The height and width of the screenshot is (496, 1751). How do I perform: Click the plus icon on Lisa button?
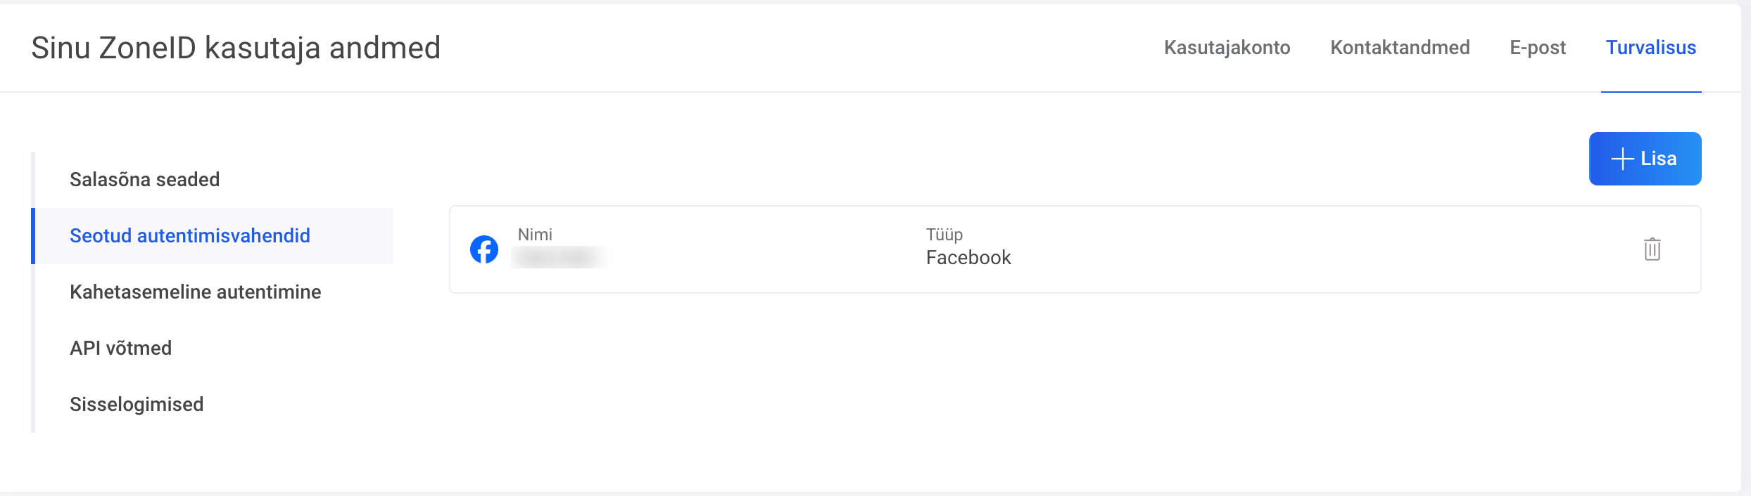1622,159
